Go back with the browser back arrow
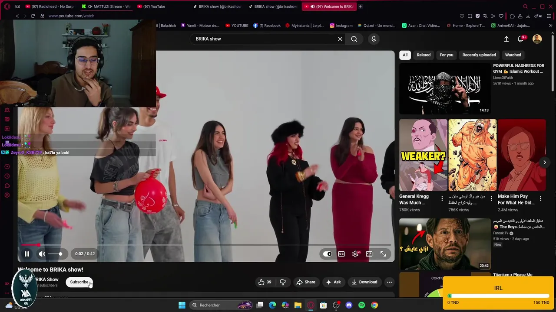This screenshot has width=556, height=312. [x=17, y=16]
